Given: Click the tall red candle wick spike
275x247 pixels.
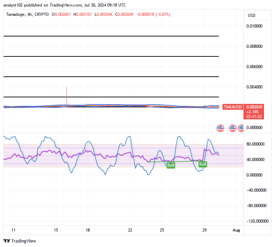Looking at the screenshot, I should point(67,96).
